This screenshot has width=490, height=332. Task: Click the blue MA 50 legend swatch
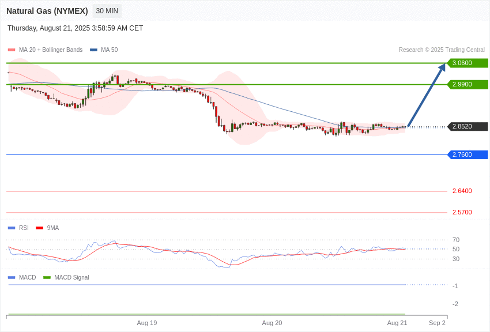[x=93, y=50]
